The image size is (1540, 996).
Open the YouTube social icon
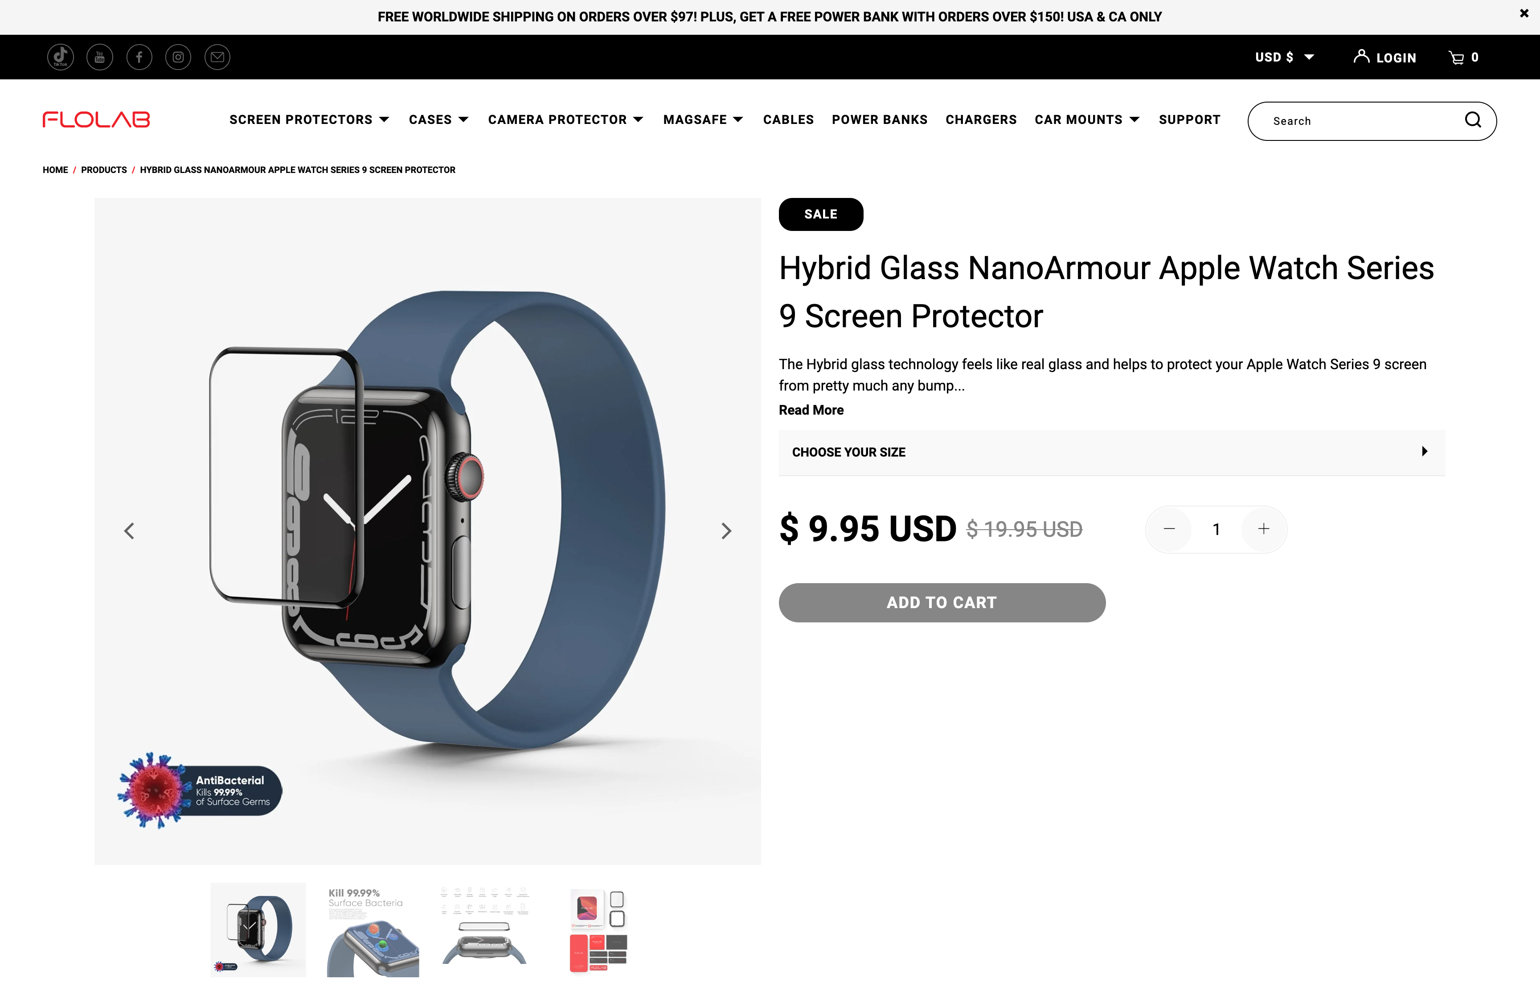tap(99, 57)
